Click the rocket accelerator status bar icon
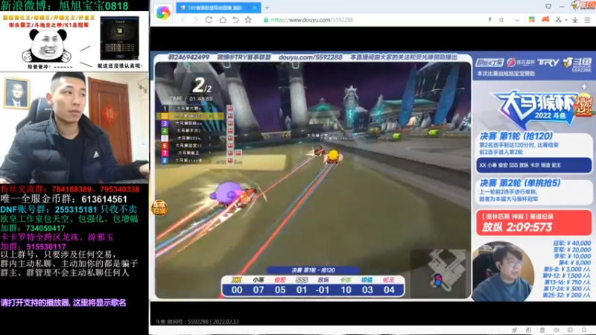The image size is (596, 335). 514,330
